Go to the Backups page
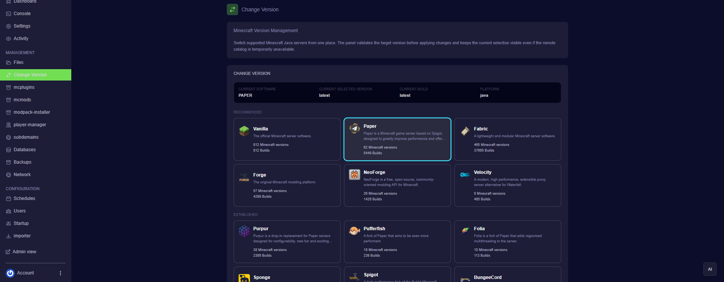724x282 pixels. coord(36,162)
